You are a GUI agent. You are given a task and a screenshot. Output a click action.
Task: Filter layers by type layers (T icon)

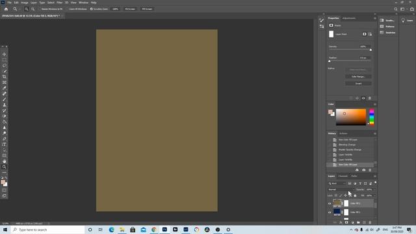(360, 183)
